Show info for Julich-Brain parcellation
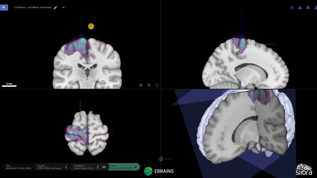The height and width of the screenshot is (178, 317). pos(98,167)
